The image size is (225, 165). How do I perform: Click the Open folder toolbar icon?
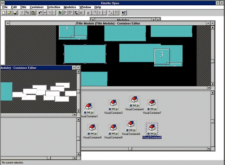[x=9, y=13]
